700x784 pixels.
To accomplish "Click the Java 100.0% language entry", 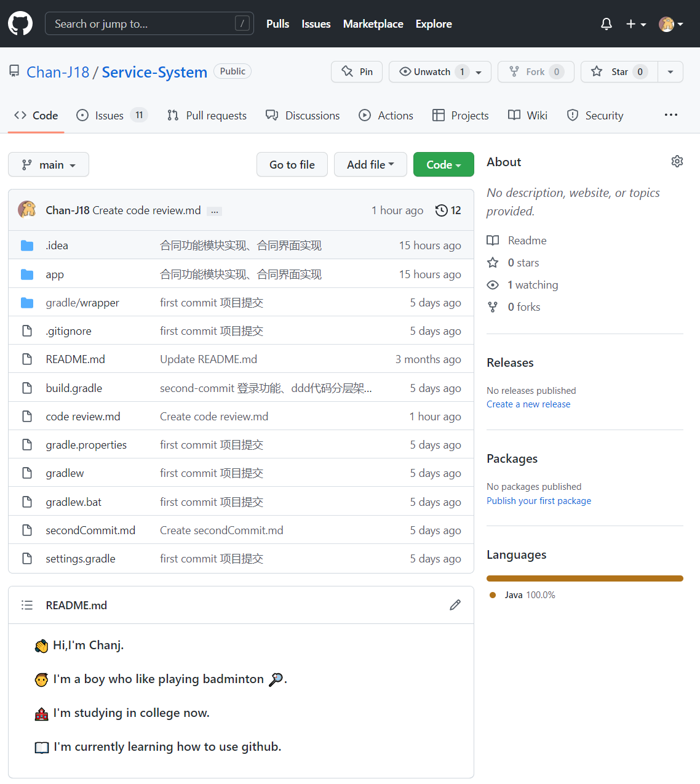I will pos(523,595).
